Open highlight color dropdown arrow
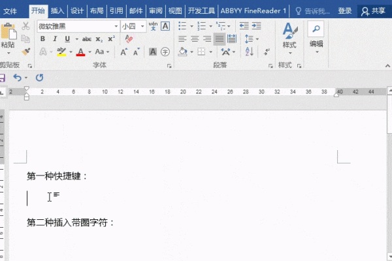 point(71,52)
